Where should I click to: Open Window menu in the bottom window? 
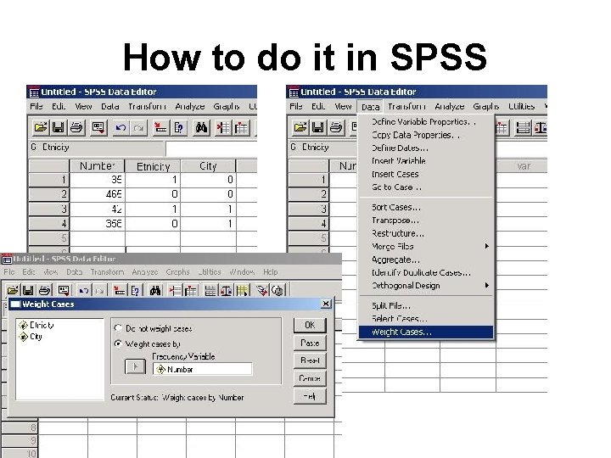[242, 272]
